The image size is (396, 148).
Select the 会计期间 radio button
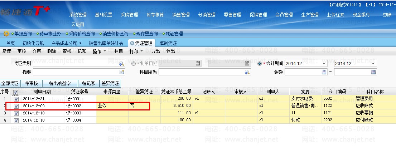[260, 64]
